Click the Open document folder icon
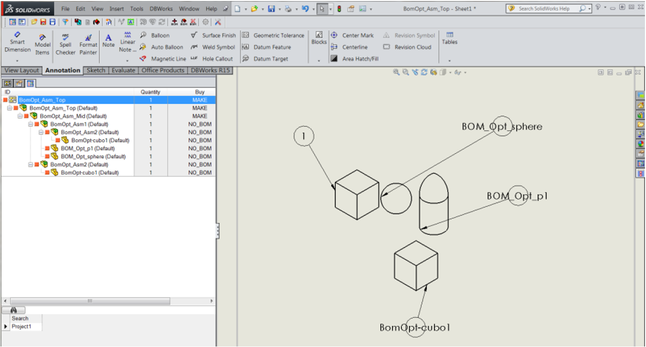This screenshot has height=347, width=646. click(x=254, y=9)
